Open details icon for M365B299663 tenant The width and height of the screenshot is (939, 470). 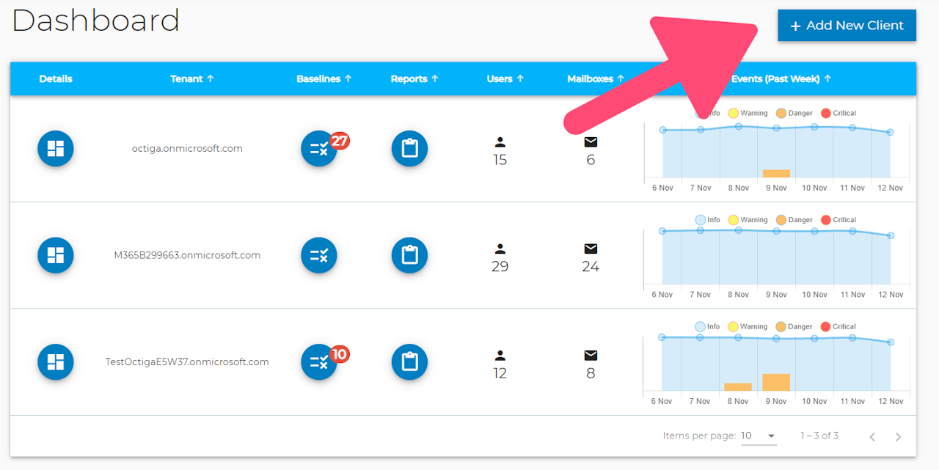coord(56,255)
